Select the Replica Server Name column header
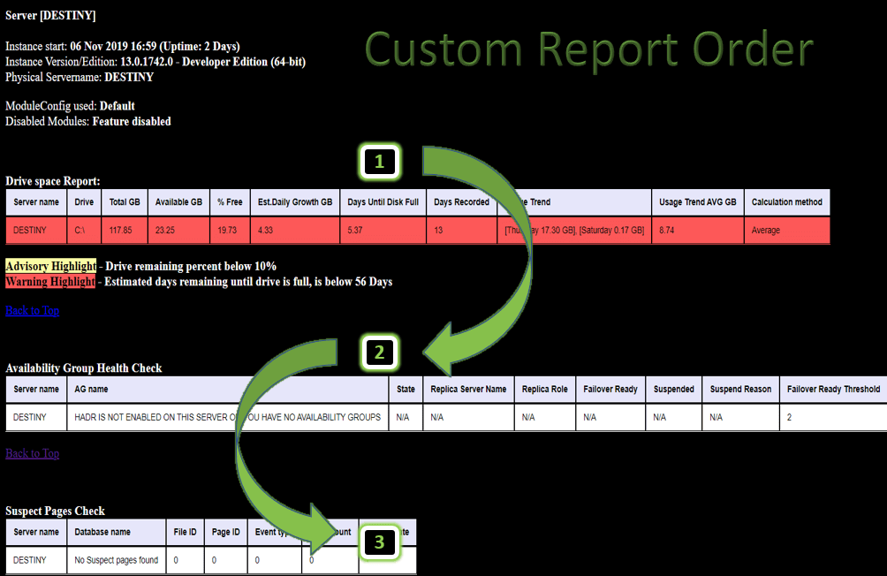 [x=468, y=390]
